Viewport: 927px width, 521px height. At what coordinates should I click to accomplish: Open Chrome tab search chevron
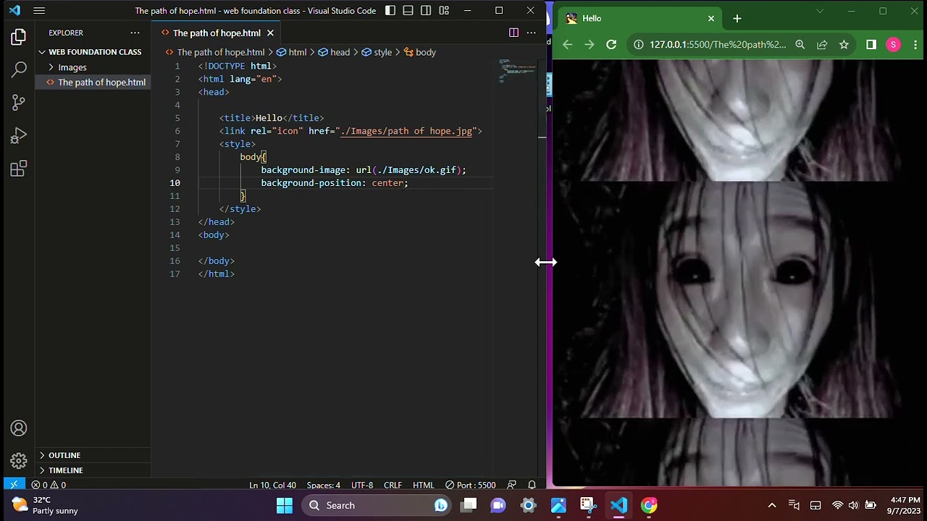tap(820, 11)
